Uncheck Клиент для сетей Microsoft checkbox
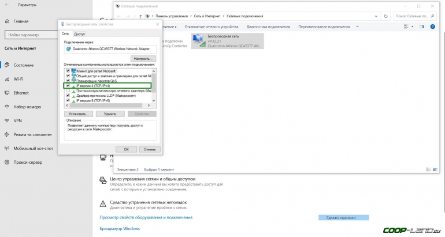445x237 pixels. (68, 70)
